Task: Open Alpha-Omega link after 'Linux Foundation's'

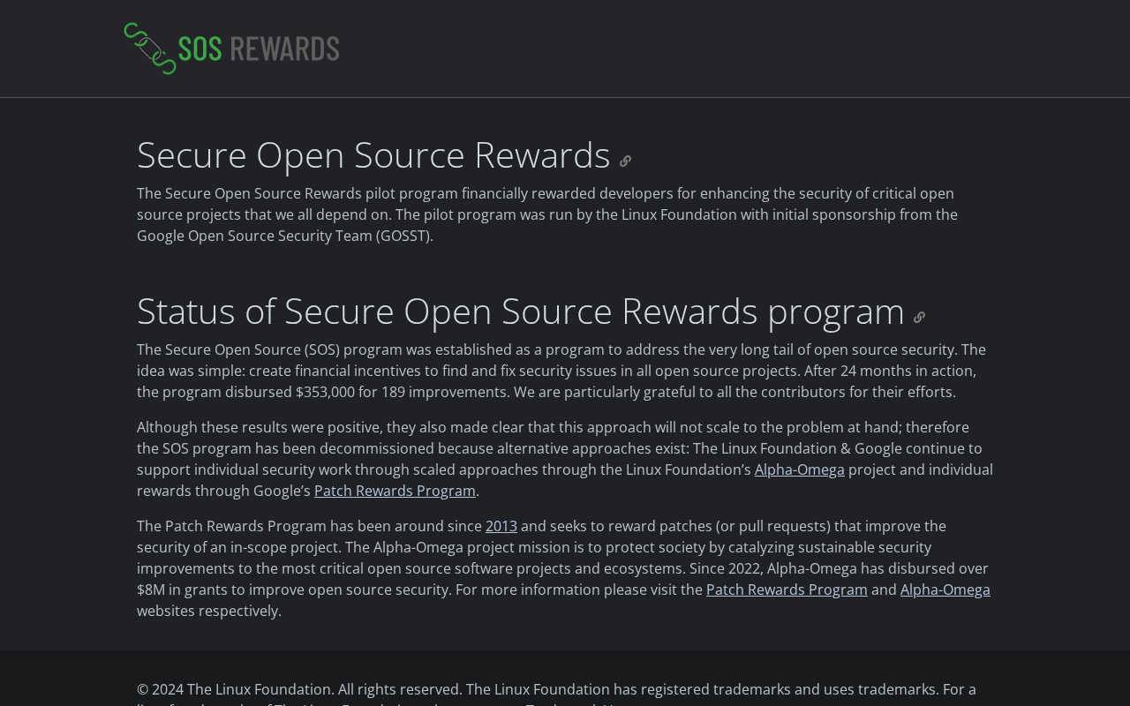Action: 799,469
